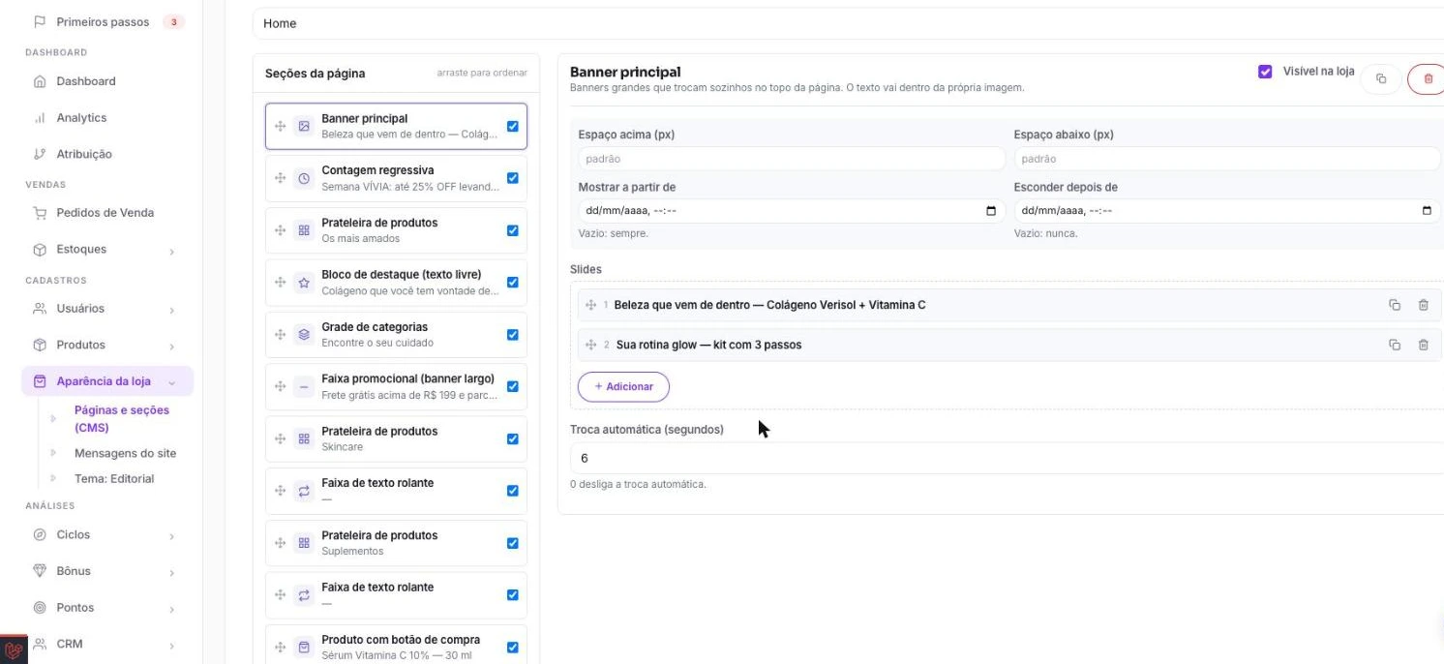Uncheck the Contagem regressiva section checkbox
The height and width of the screenshot is (664, 1444).
(x=513, y=178)
